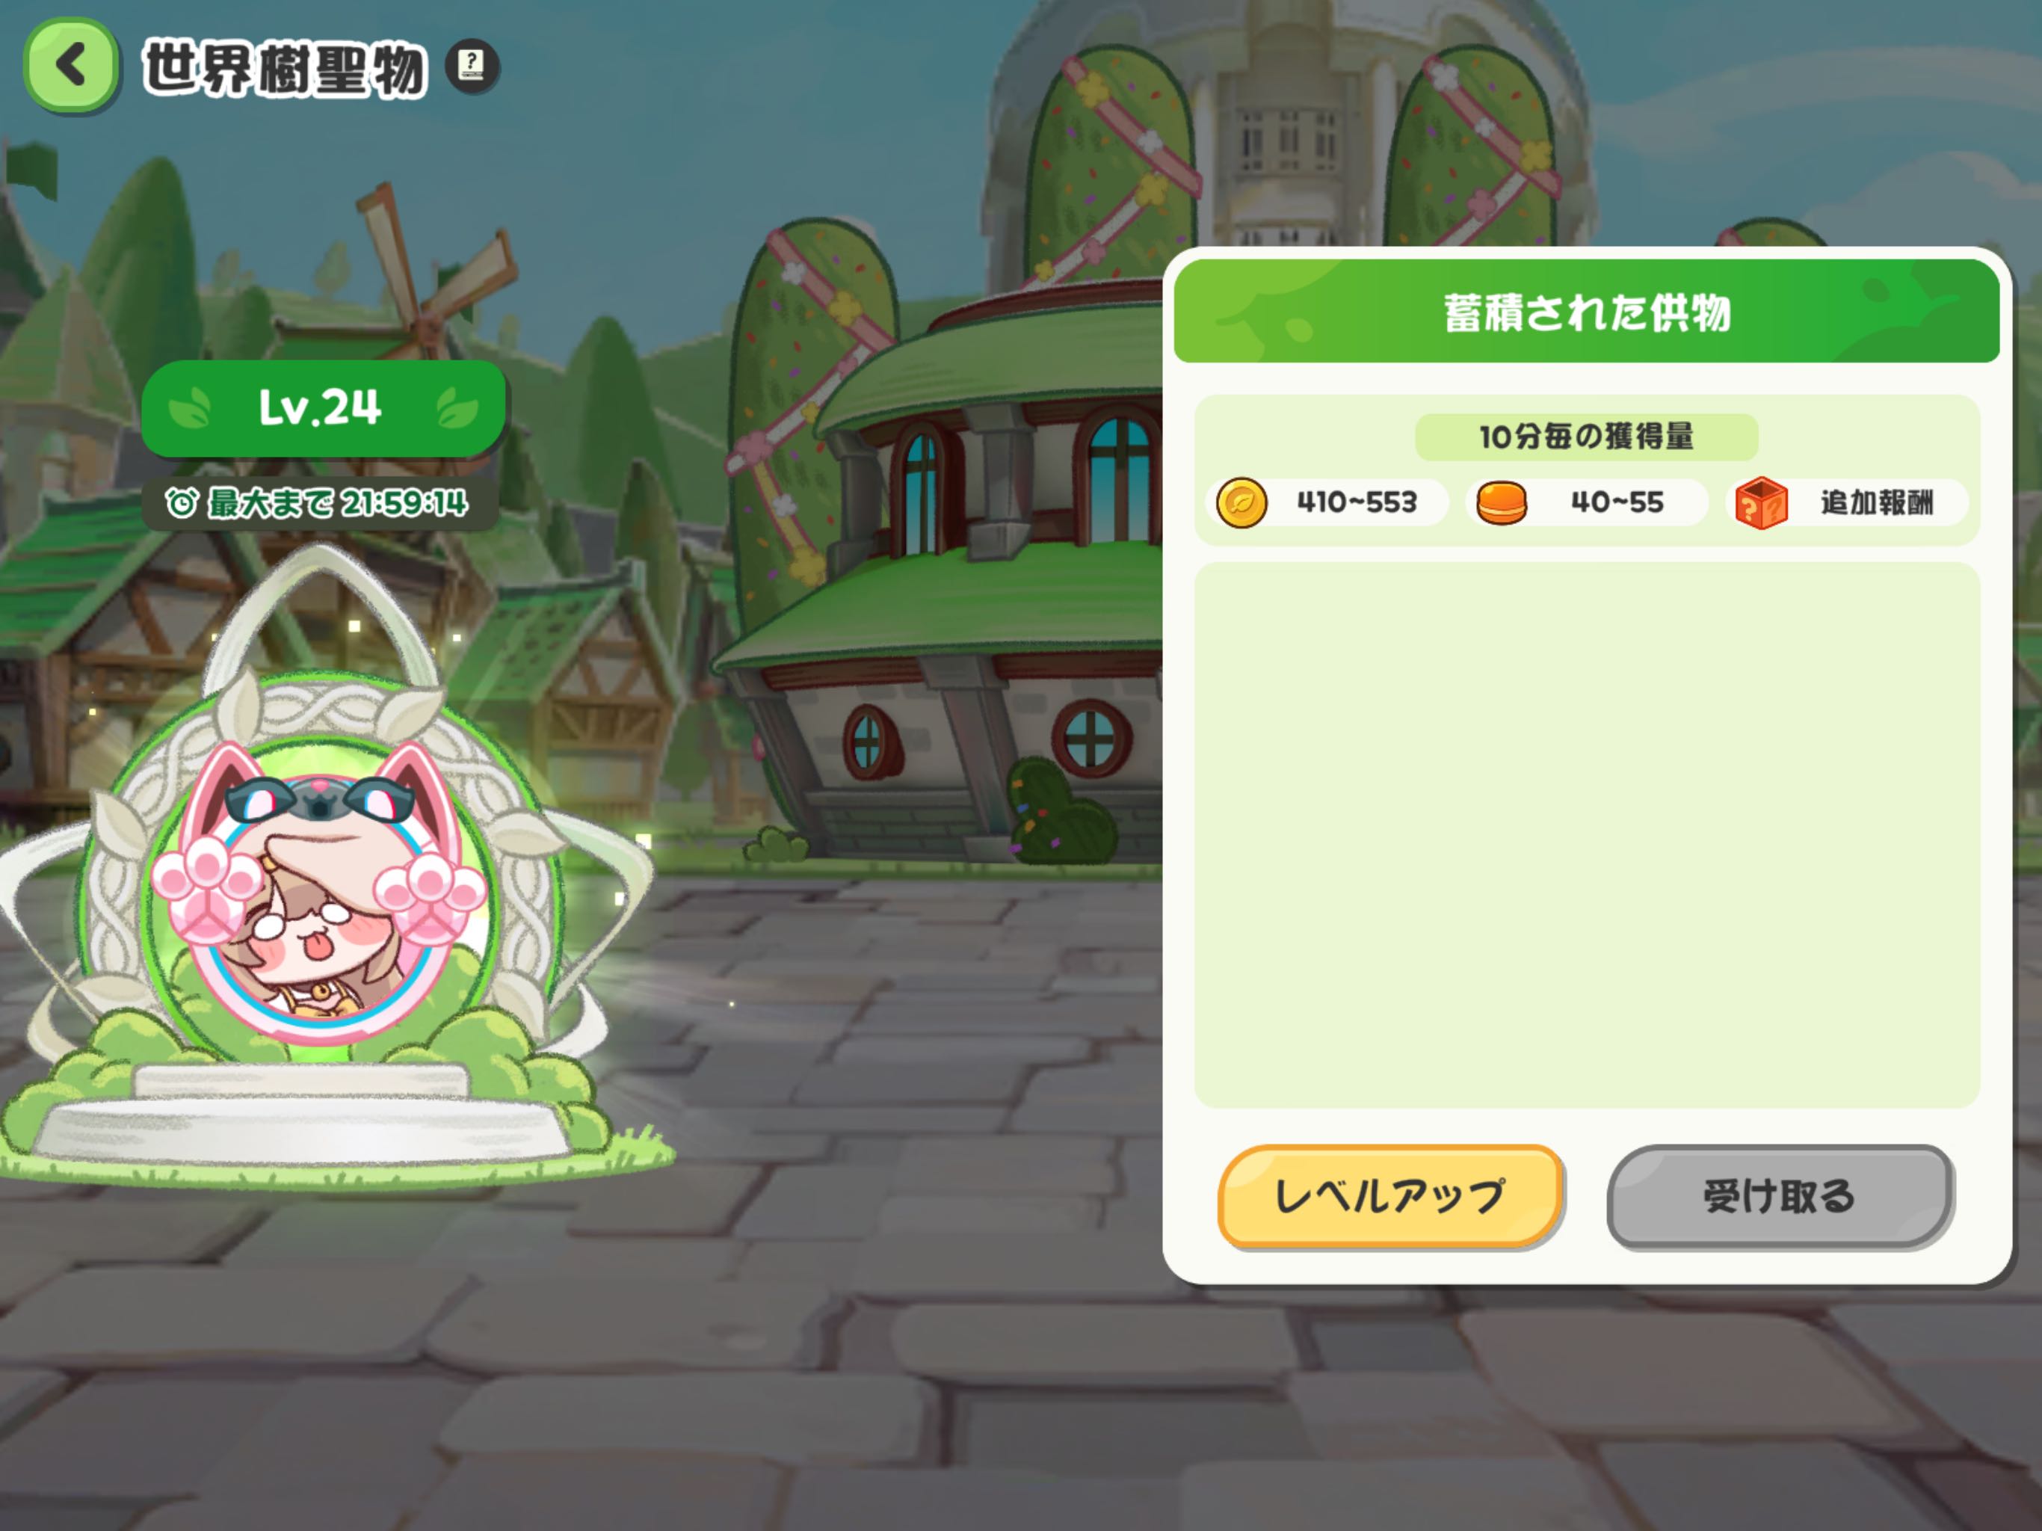Click the 40~55 macaron amount
Viewport: 2042px width, 1531px height.
pos(1617,502)
